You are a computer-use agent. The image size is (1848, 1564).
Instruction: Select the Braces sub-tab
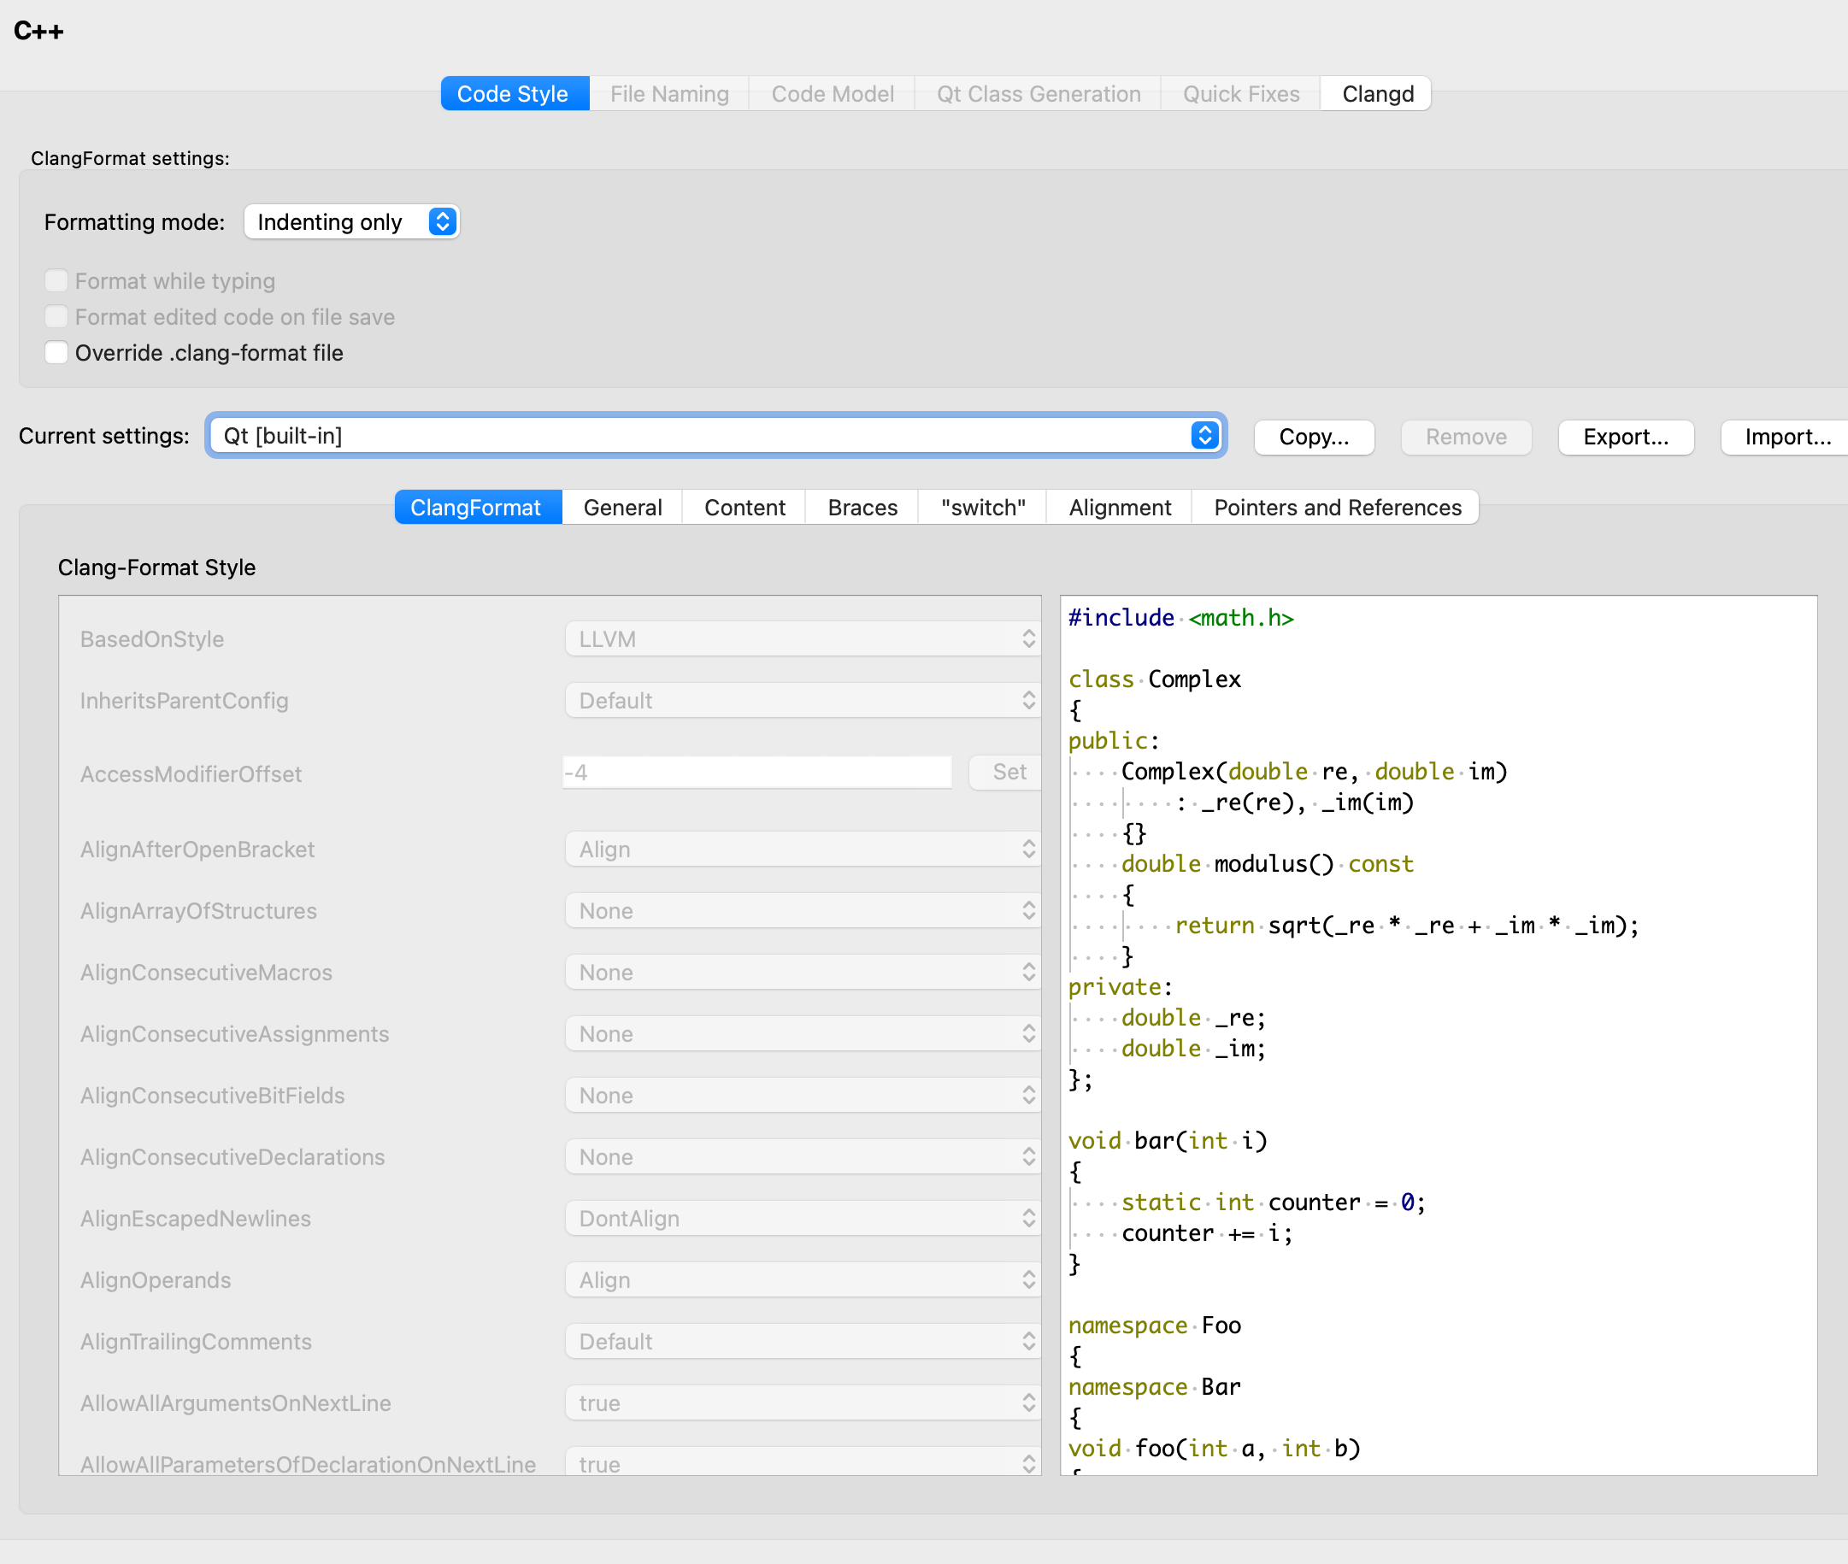862,507
